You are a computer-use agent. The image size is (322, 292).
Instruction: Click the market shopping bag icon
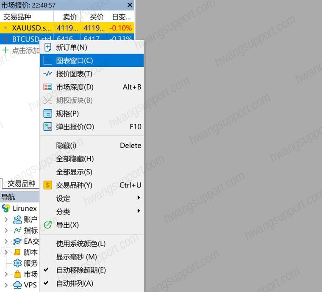(x=17, y=274)
